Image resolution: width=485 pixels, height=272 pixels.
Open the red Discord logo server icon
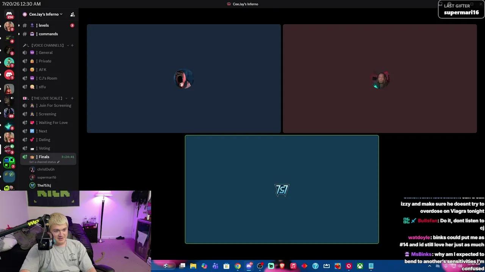pyautogui.click(x=9, y=75)
